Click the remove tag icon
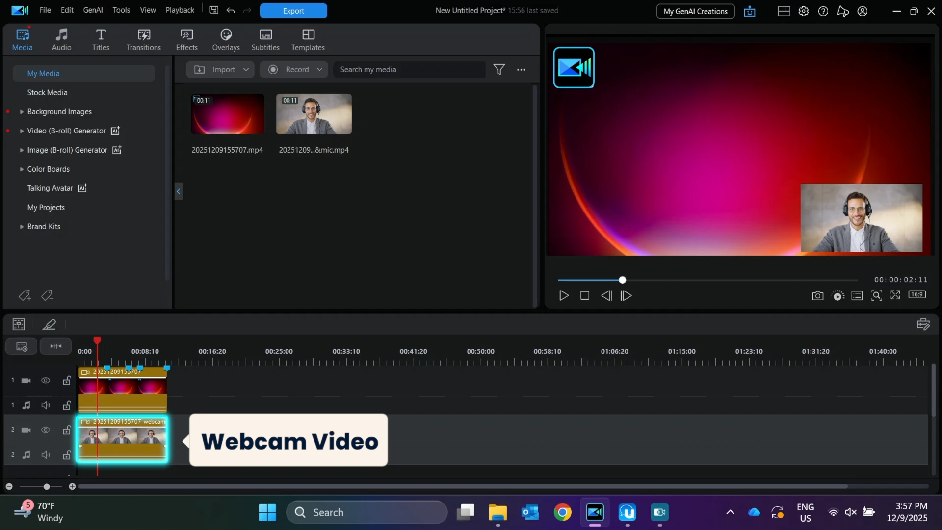This screenshot has height=530, width=942. click(x=47, y=295)
